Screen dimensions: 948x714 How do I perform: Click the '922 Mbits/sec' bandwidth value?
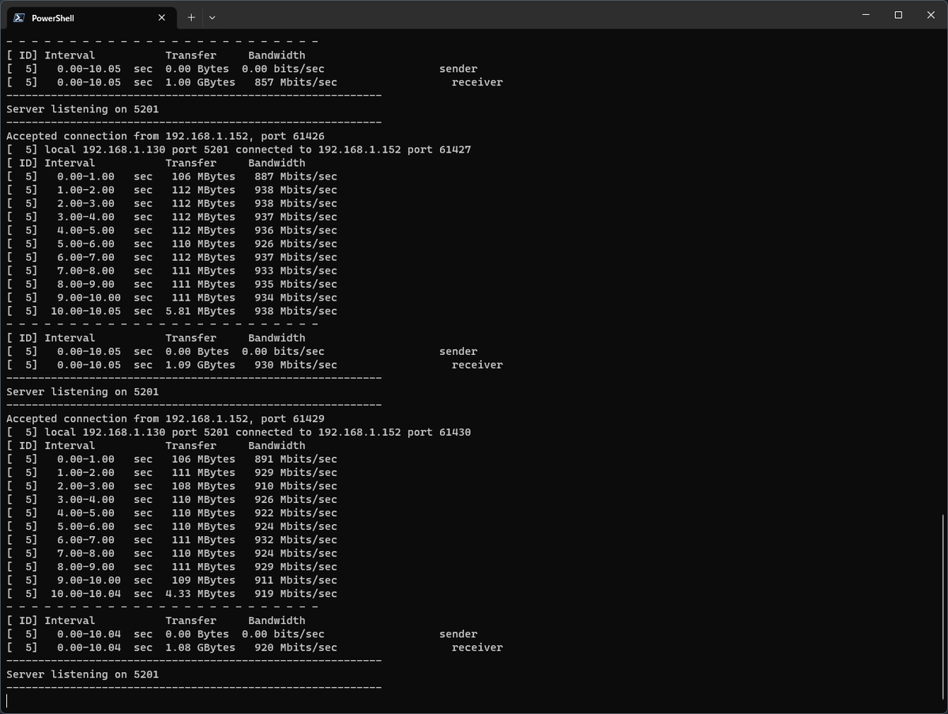tap(295, 512)
